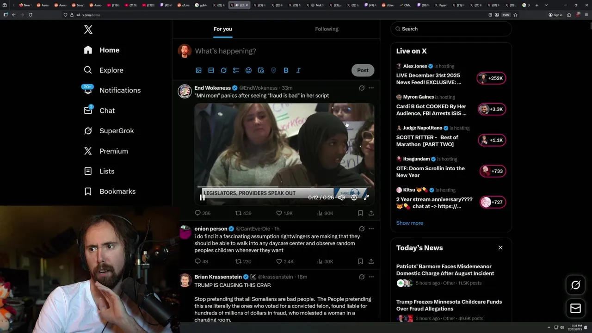Switch to the Following tab
This screenshot has height=333, width=592.
tap(327, 29)
